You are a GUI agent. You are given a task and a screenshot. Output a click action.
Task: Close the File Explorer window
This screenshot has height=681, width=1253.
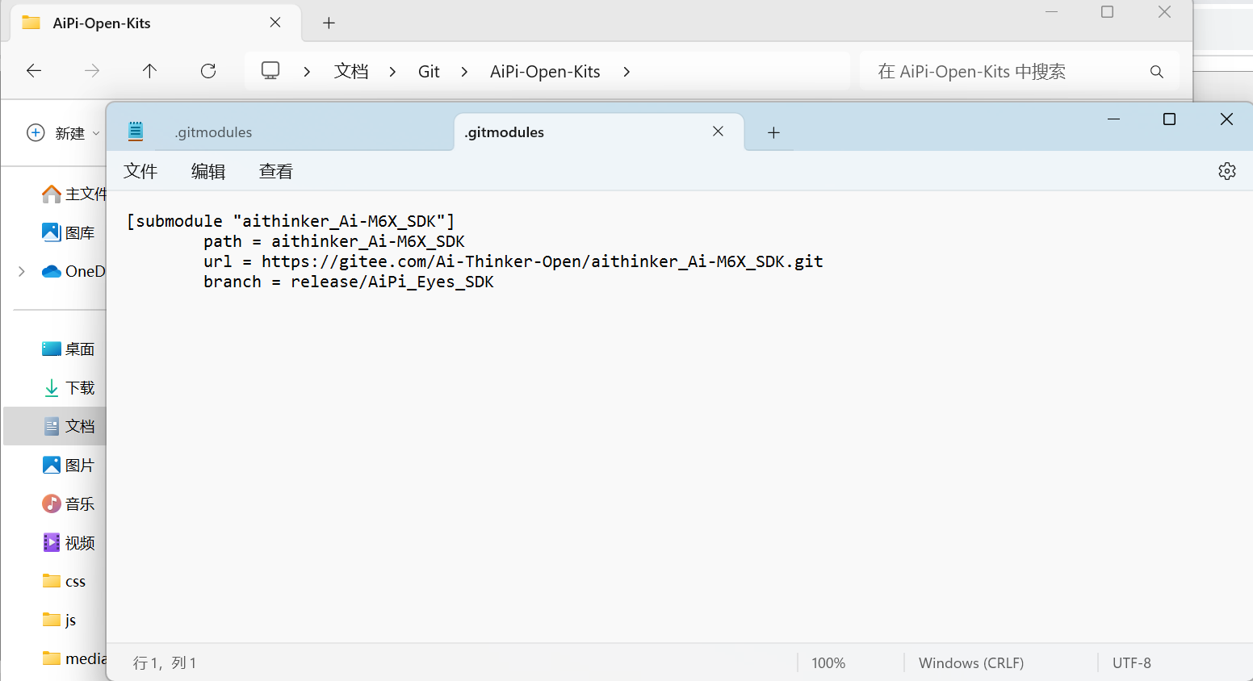1164,12
